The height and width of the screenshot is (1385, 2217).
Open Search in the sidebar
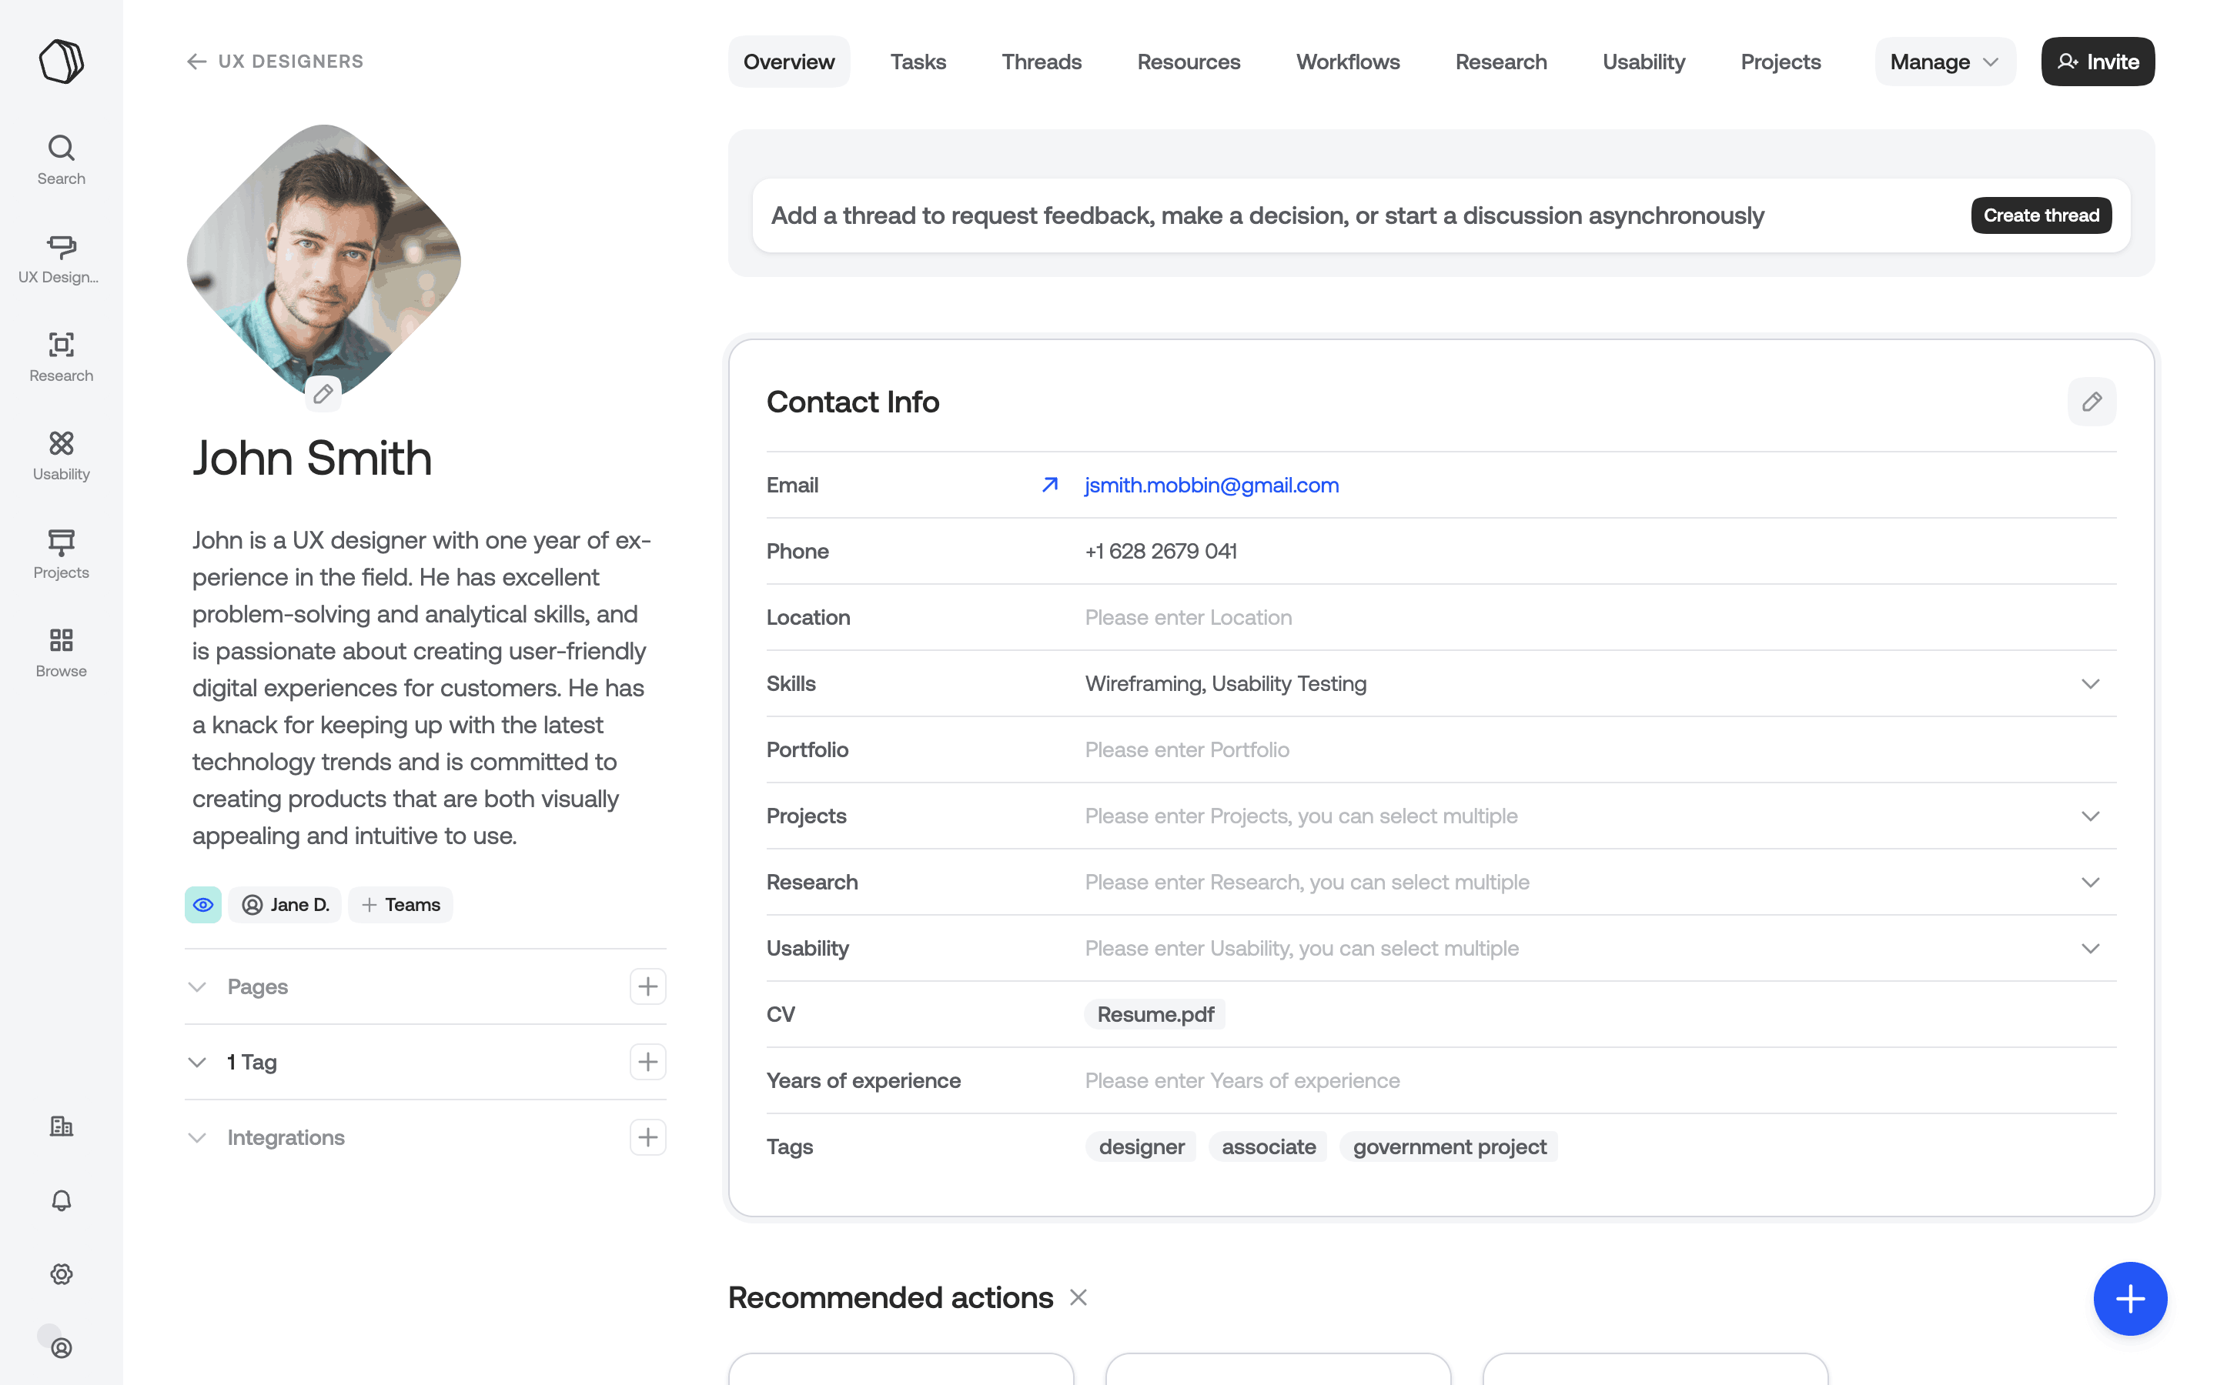(62, 159)
